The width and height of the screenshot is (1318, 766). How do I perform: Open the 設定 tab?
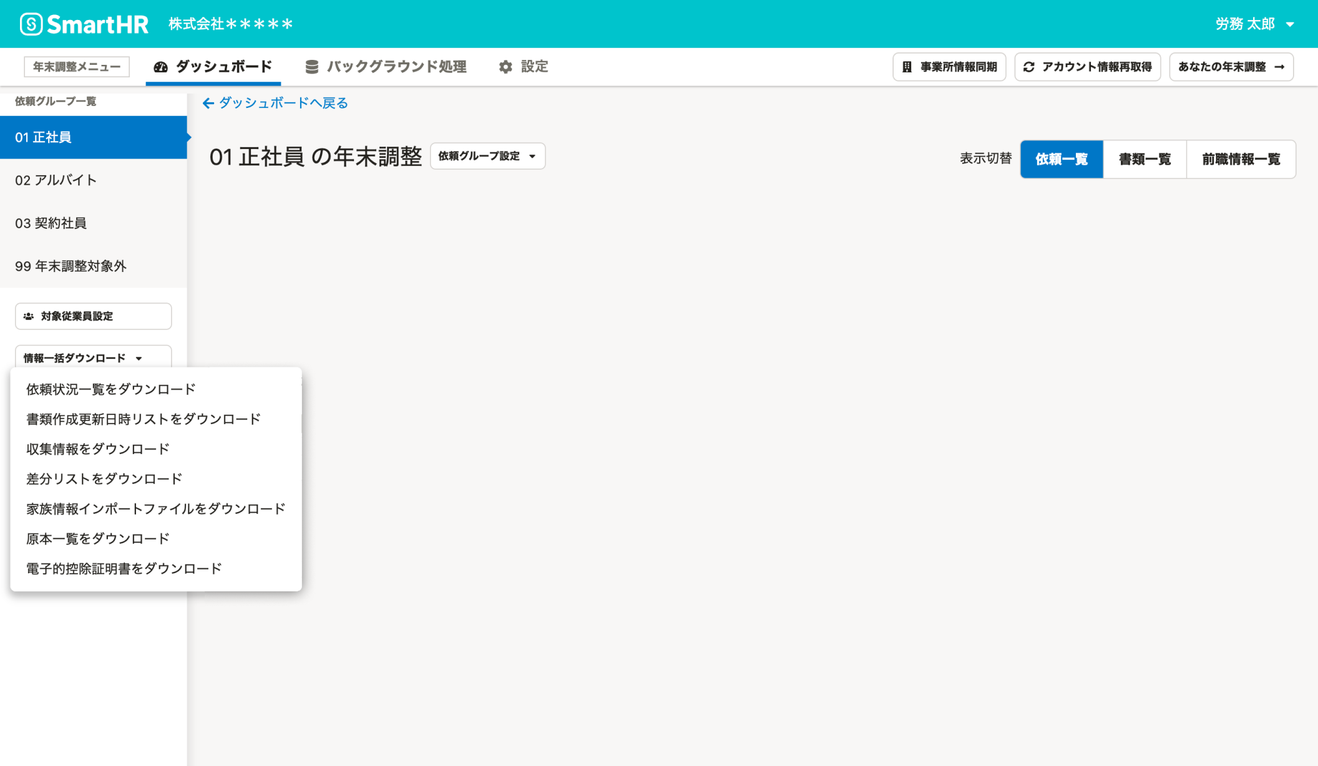523,67
